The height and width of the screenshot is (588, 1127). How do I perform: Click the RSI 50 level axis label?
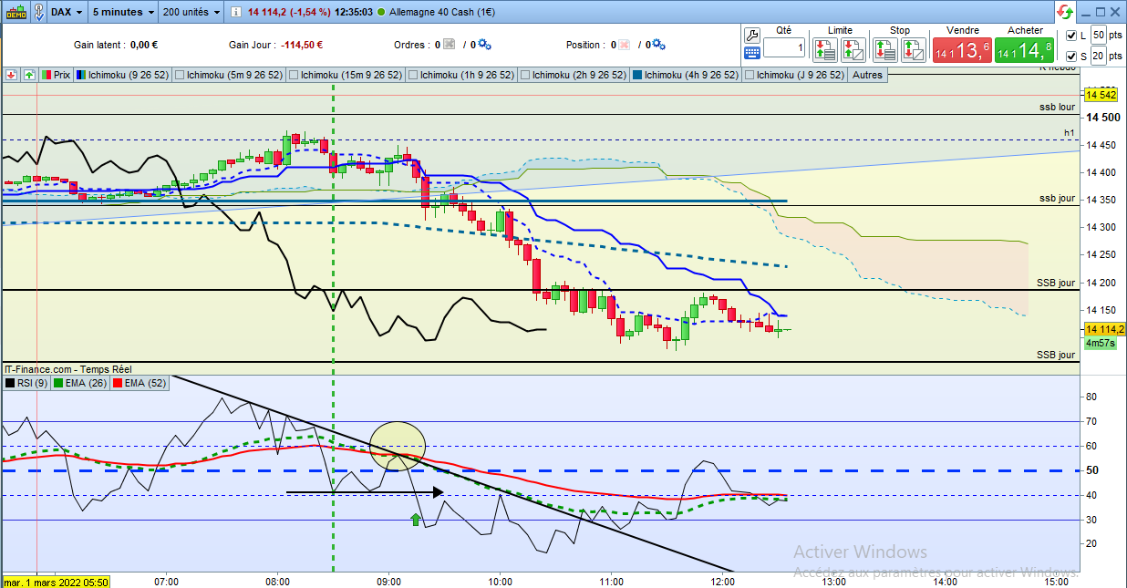point(1091,470)
